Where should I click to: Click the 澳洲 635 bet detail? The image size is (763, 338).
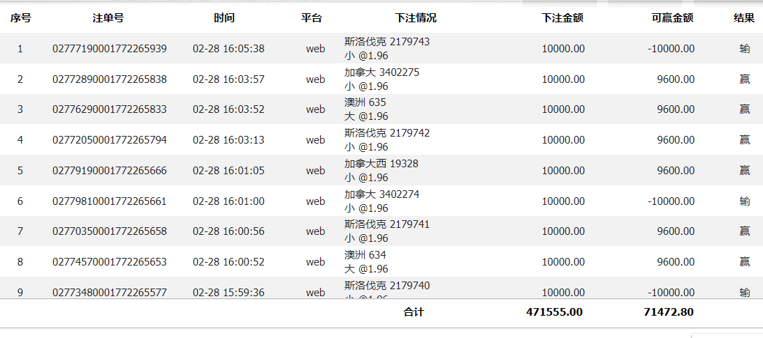[365, 102]
